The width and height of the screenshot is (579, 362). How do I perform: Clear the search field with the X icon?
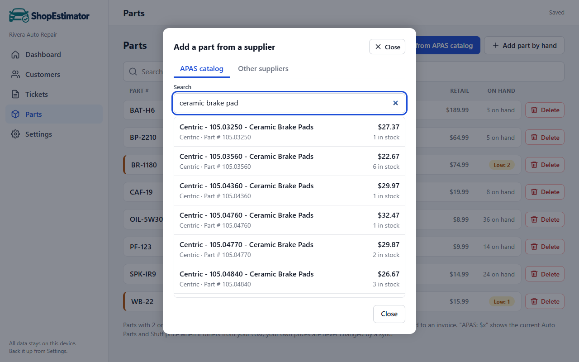(395, 103)
